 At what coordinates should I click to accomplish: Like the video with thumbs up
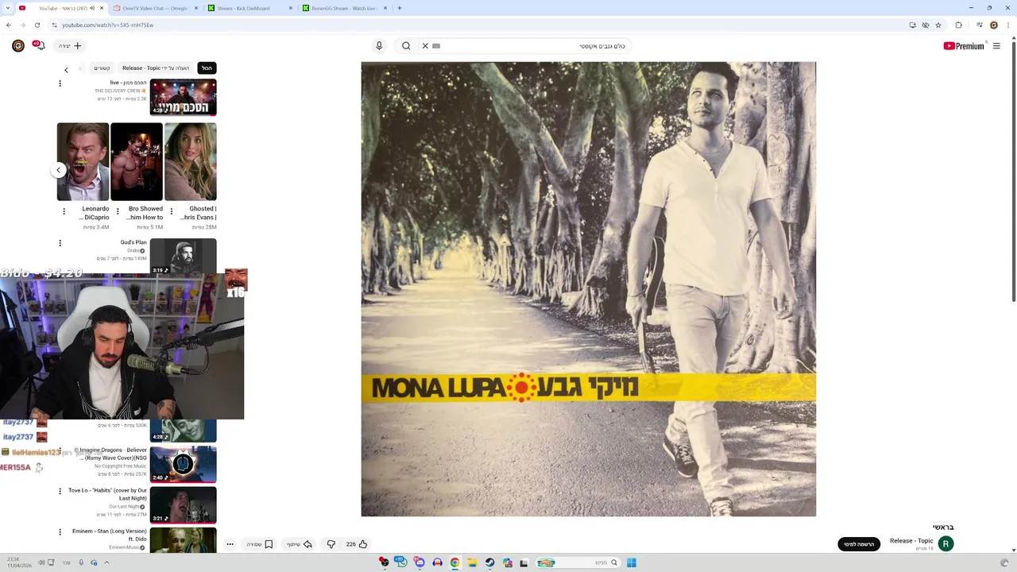click(x=357, y=544)
